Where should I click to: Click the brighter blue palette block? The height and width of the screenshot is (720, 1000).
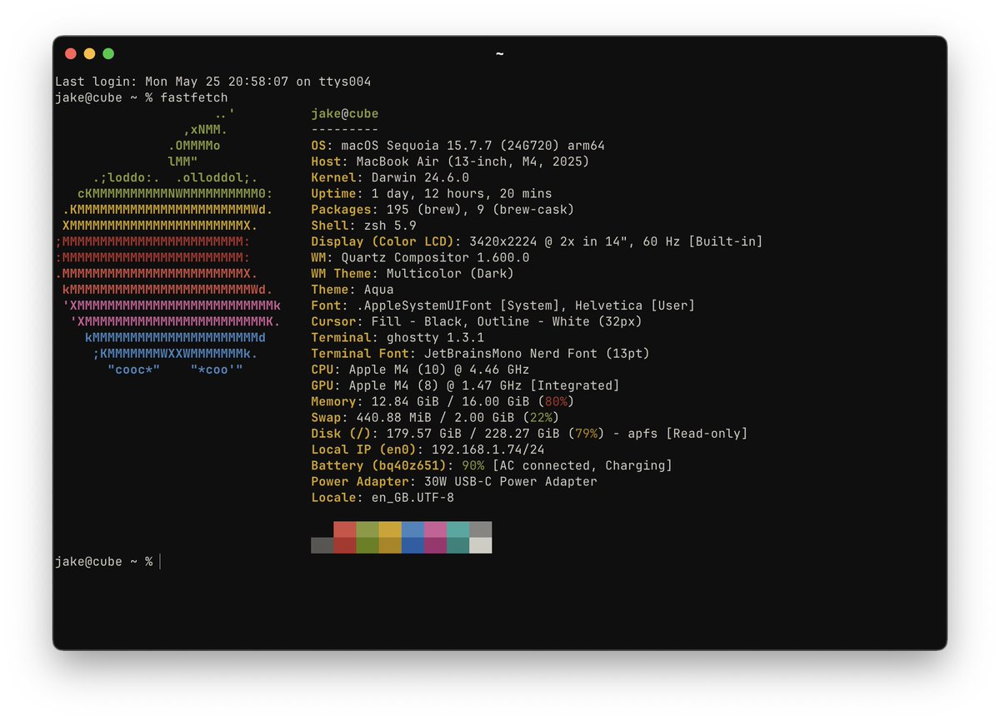pos(412,529)
